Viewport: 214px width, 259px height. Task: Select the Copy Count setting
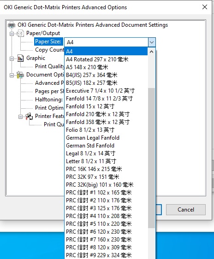tap(49, 50)
